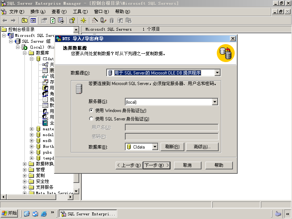Select the 关系图 diagram icon under CIdata
The height and width of the screenshot is (219, 292).
pyautogui.click(x=45, y=65)
